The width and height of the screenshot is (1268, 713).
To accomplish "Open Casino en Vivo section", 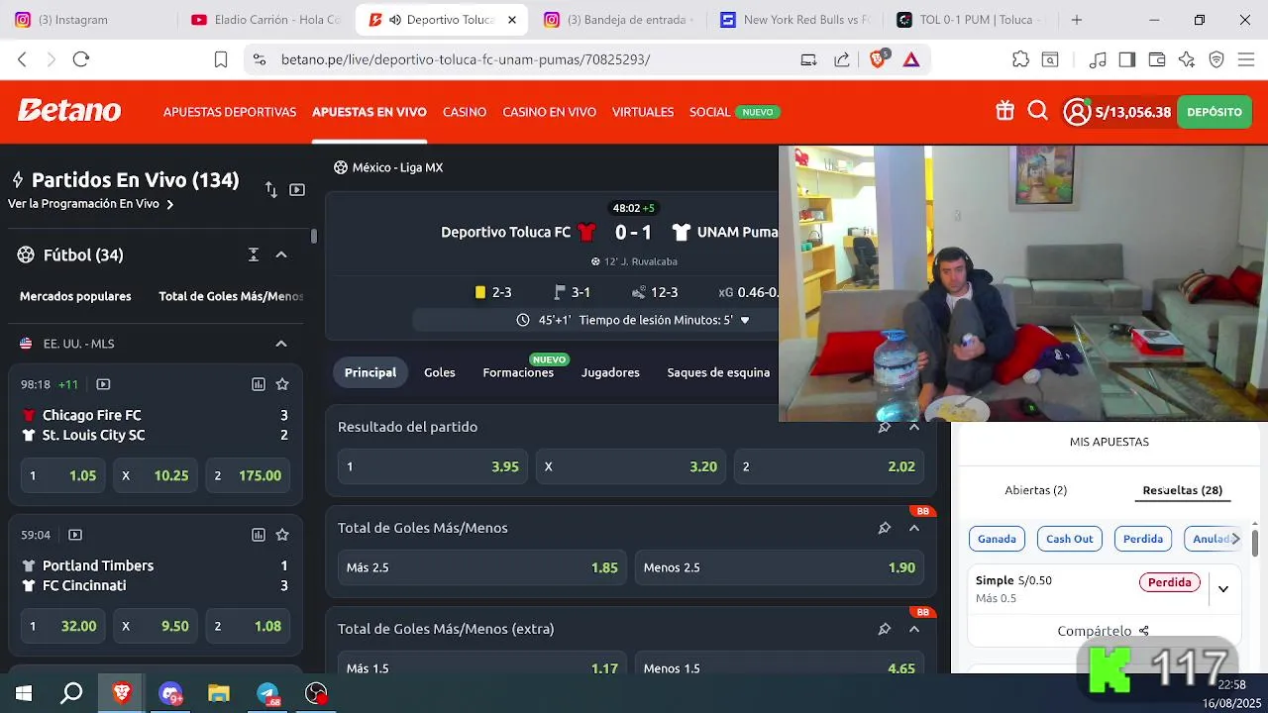I will click(549, 112).
